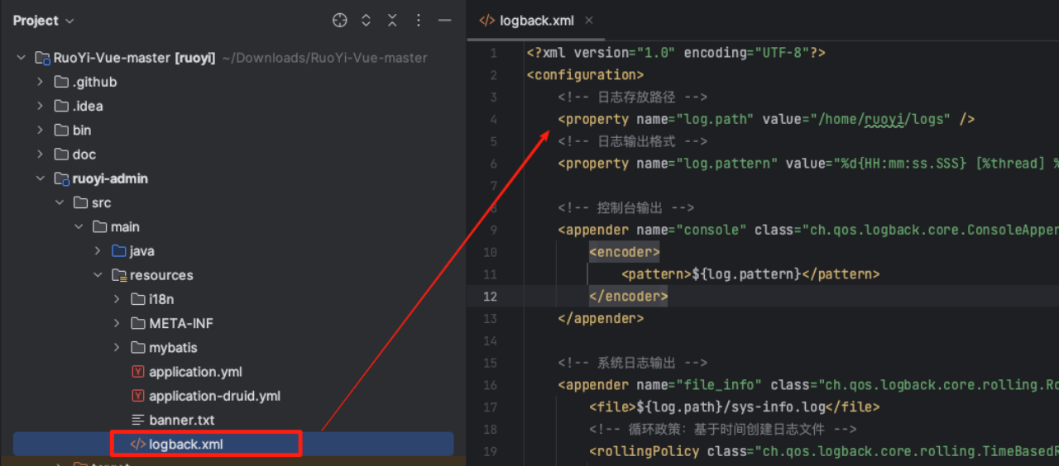
Task: Click the blue java source folder icon
Action: click(x=119, y=251)
